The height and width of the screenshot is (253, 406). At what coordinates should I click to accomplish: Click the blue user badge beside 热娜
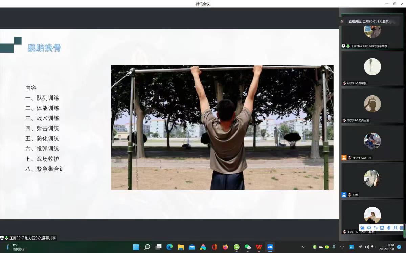pos(344,195)
